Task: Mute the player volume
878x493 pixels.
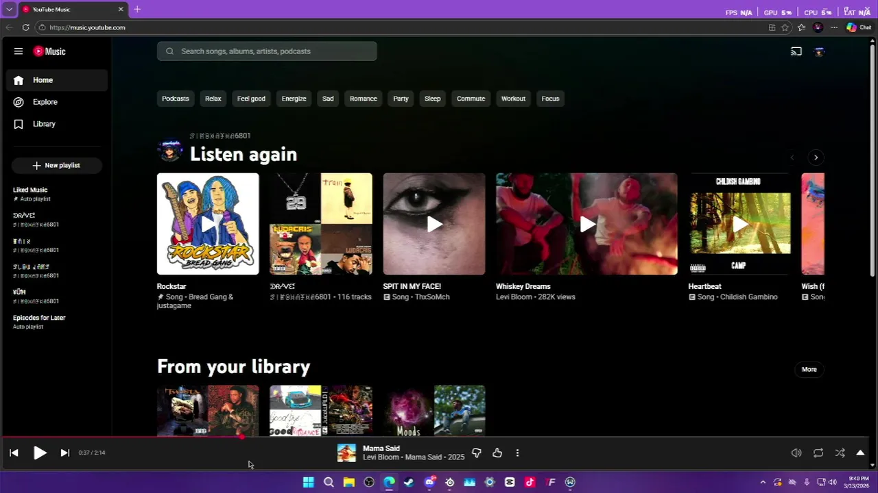Action: [796, 453]
